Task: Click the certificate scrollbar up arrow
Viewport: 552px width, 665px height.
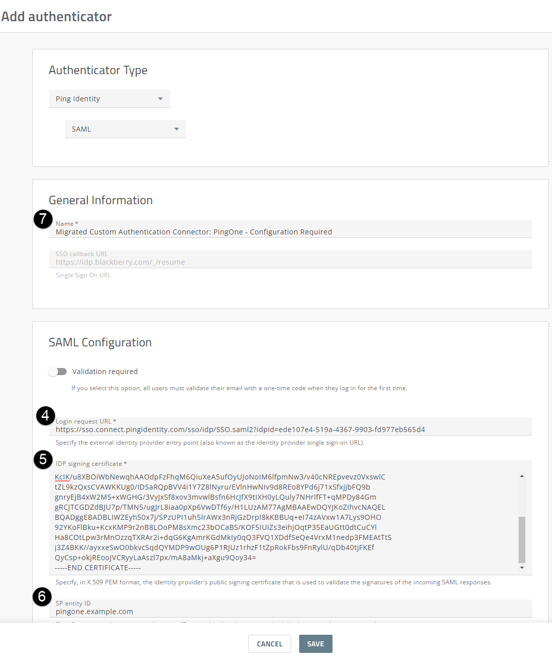Action: point(522,476)
